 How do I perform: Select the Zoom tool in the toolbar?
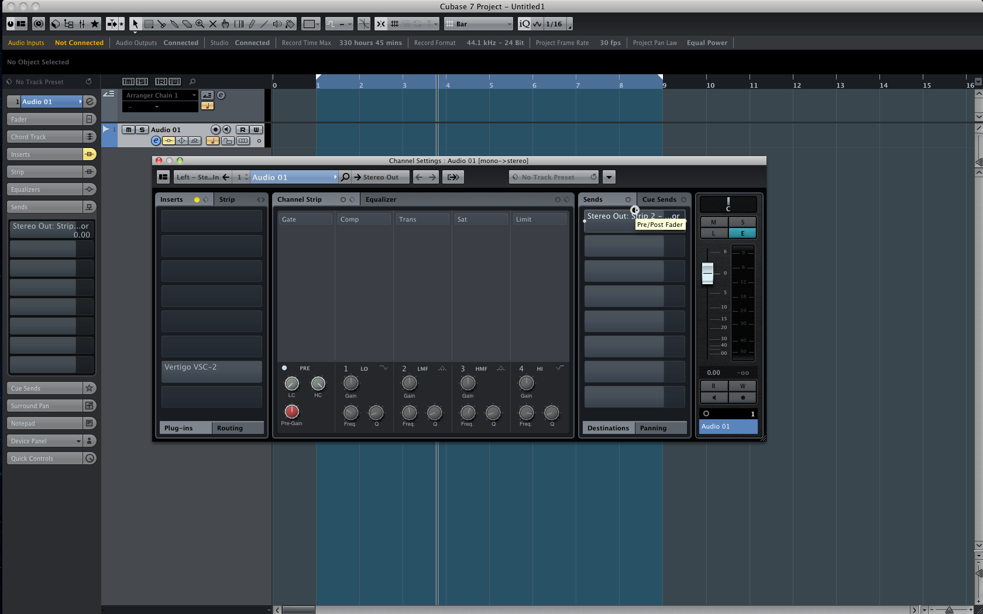[200, 24]
